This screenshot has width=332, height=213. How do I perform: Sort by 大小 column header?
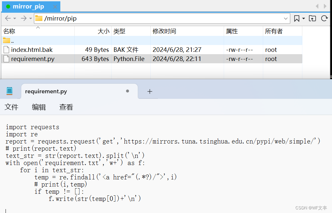93,31
